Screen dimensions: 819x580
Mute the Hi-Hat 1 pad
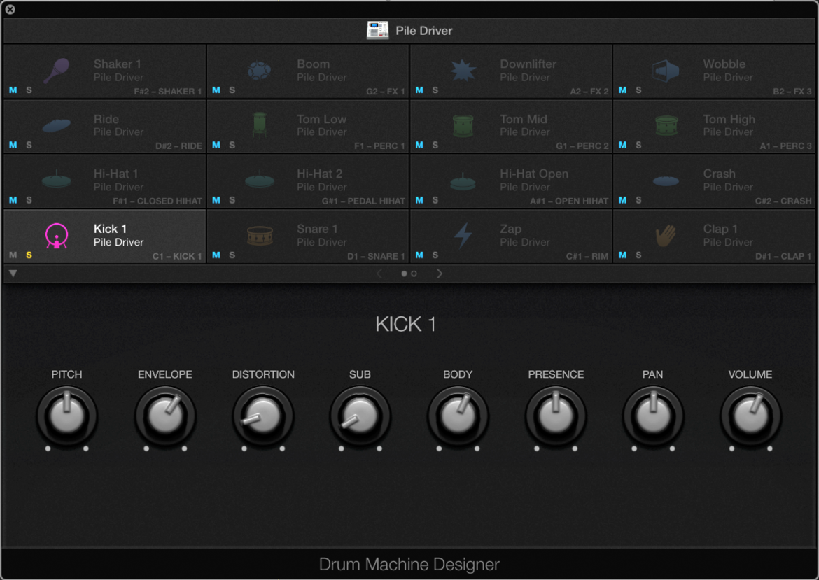click(x=13, y=201)
